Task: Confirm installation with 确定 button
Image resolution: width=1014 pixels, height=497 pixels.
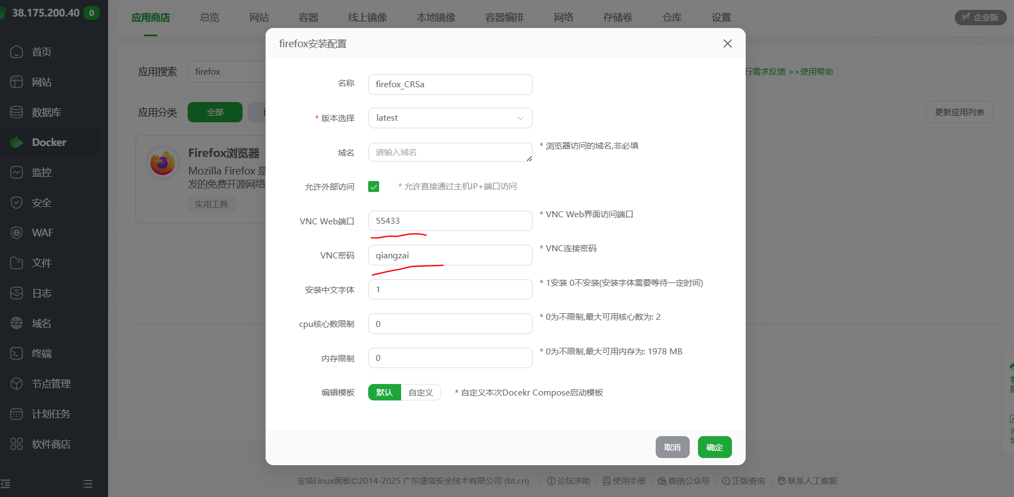Action: click(x=714, y=447)
